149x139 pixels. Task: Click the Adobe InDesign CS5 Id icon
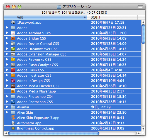coord(13,81)
